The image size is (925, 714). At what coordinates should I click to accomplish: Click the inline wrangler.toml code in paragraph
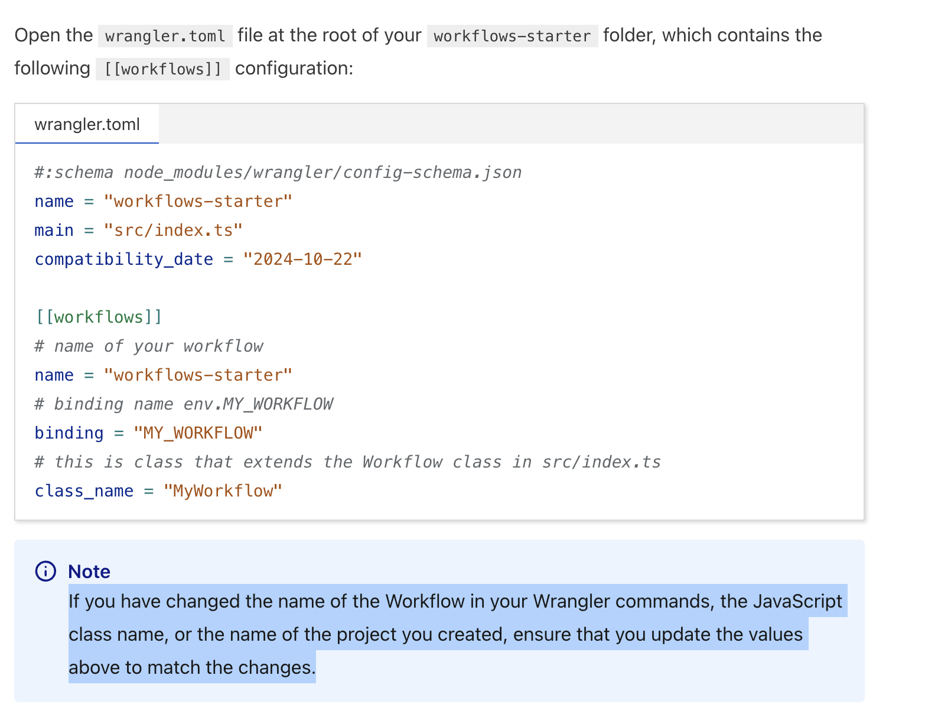(165, 36)
